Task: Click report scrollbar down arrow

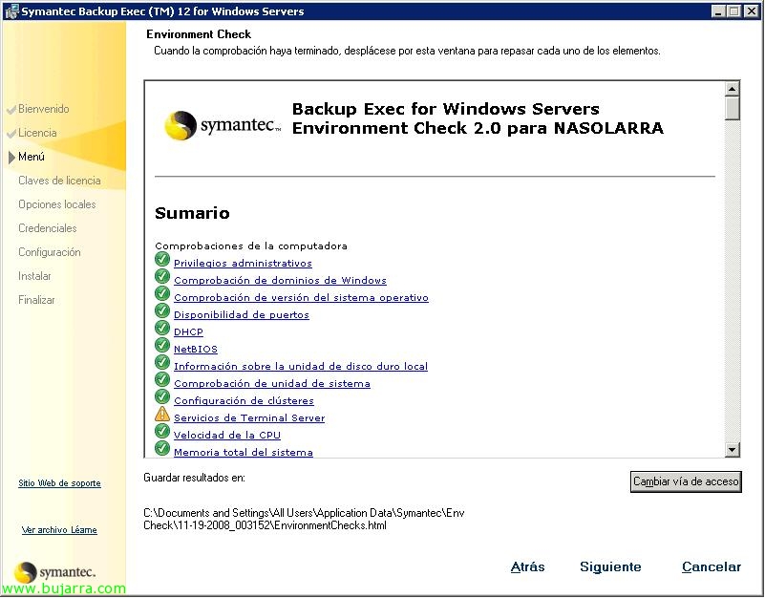Action: [x=732, y=450]
